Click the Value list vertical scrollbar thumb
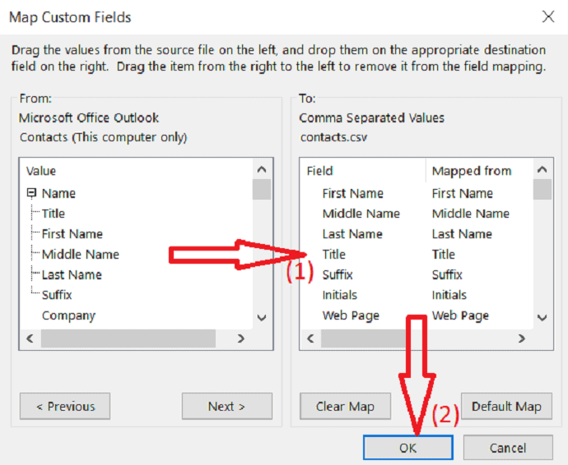Viewport: 568px width, 465px height. (262, 189)
